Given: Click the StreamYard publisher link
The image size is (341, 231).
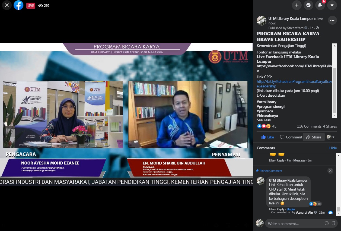Looking at the screenshot, I should pyautogui.click(x=296, y=28).
